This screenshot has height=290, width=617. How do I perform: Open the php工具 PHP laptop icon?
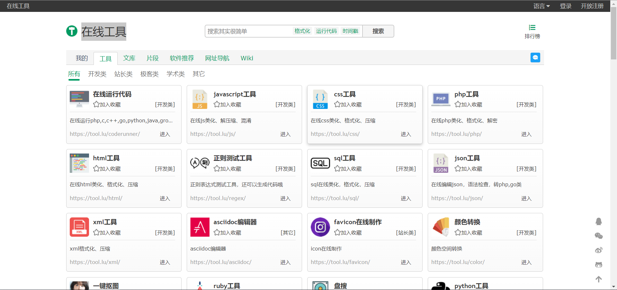441,99
